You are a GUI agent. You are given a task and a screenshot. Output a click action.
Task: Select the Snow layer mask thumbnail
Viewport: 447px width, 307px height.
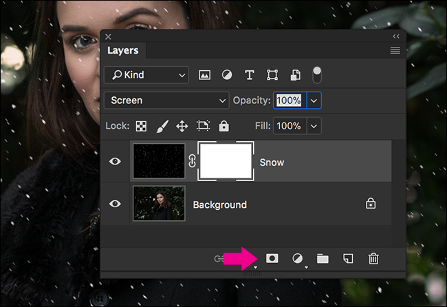[226, 161]
